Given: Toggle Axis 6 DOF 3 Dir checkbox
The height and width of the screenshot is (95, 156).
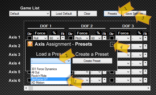Looking at the screenshot, I should click(112, 80).
